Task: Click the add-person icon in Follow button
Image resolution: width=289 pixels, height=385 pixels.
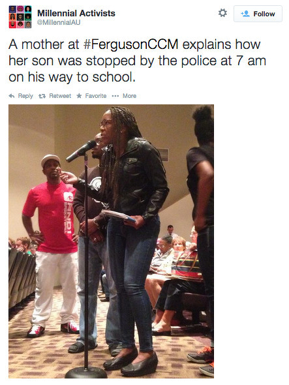Action: click(x=245, y=14)
